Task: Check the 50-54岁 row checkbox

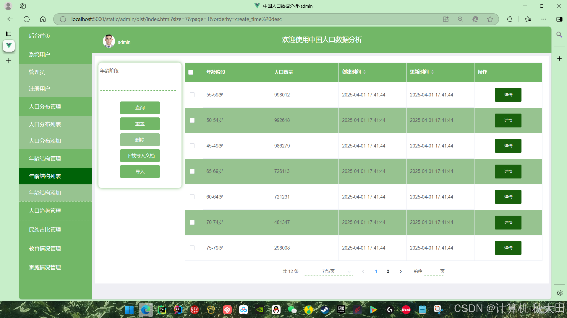Action: coord(192,120)
